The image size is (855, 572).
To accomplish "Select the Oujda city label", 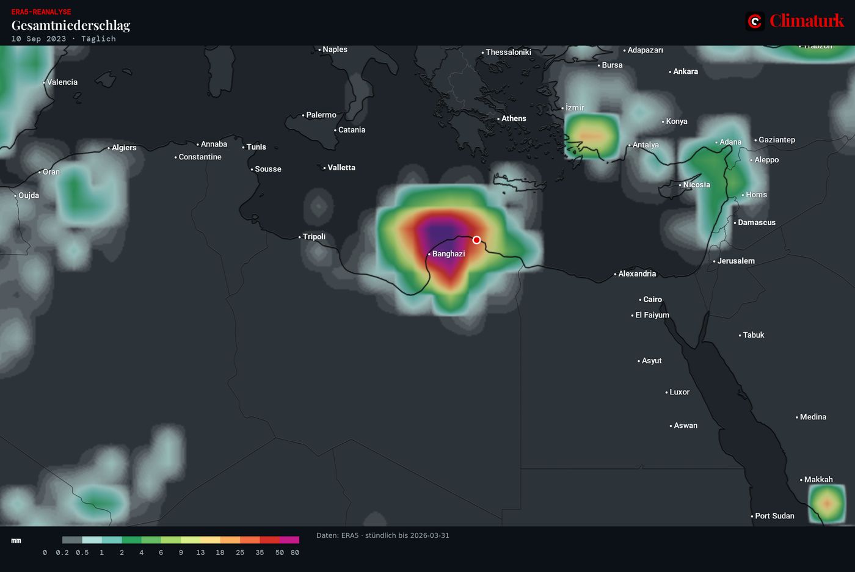I will pos(29,196).
